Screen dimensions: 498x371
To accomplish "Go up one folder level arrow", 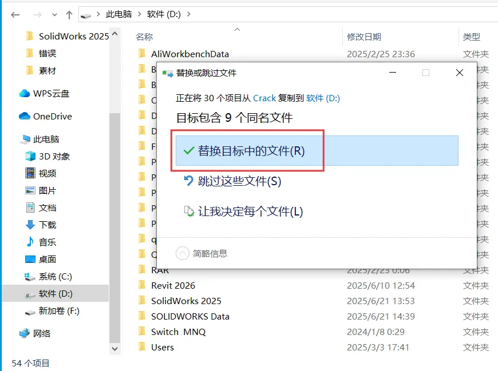I will coord(69,15).
